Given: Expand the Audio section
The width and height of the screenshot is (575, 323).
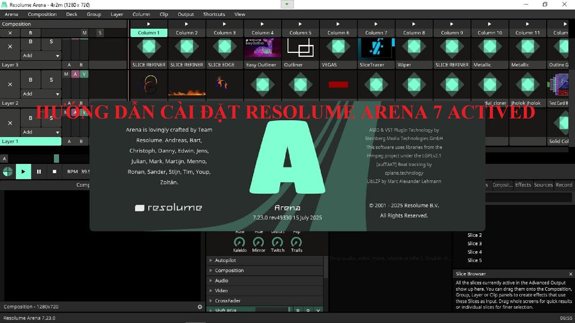Looking at the screenshot, I should click(265, 280).
